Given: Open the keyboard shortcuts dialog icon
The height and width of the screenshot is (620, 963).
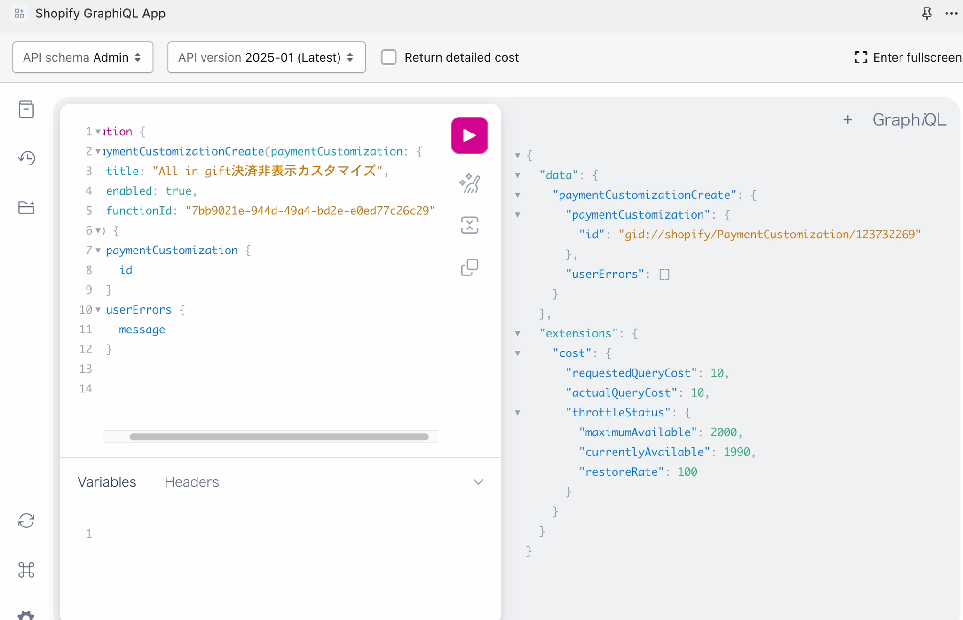Looking at the screenshot, I should click(26, 570).
